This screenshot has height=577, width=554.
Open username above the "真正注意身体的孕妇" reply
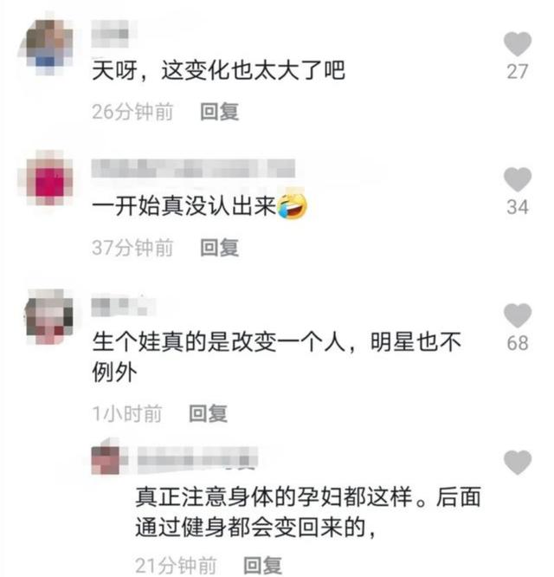[197, 459]
